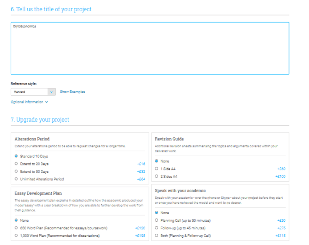Select None under Speak with your academic
309x245 pixels.
coord(157,213)
